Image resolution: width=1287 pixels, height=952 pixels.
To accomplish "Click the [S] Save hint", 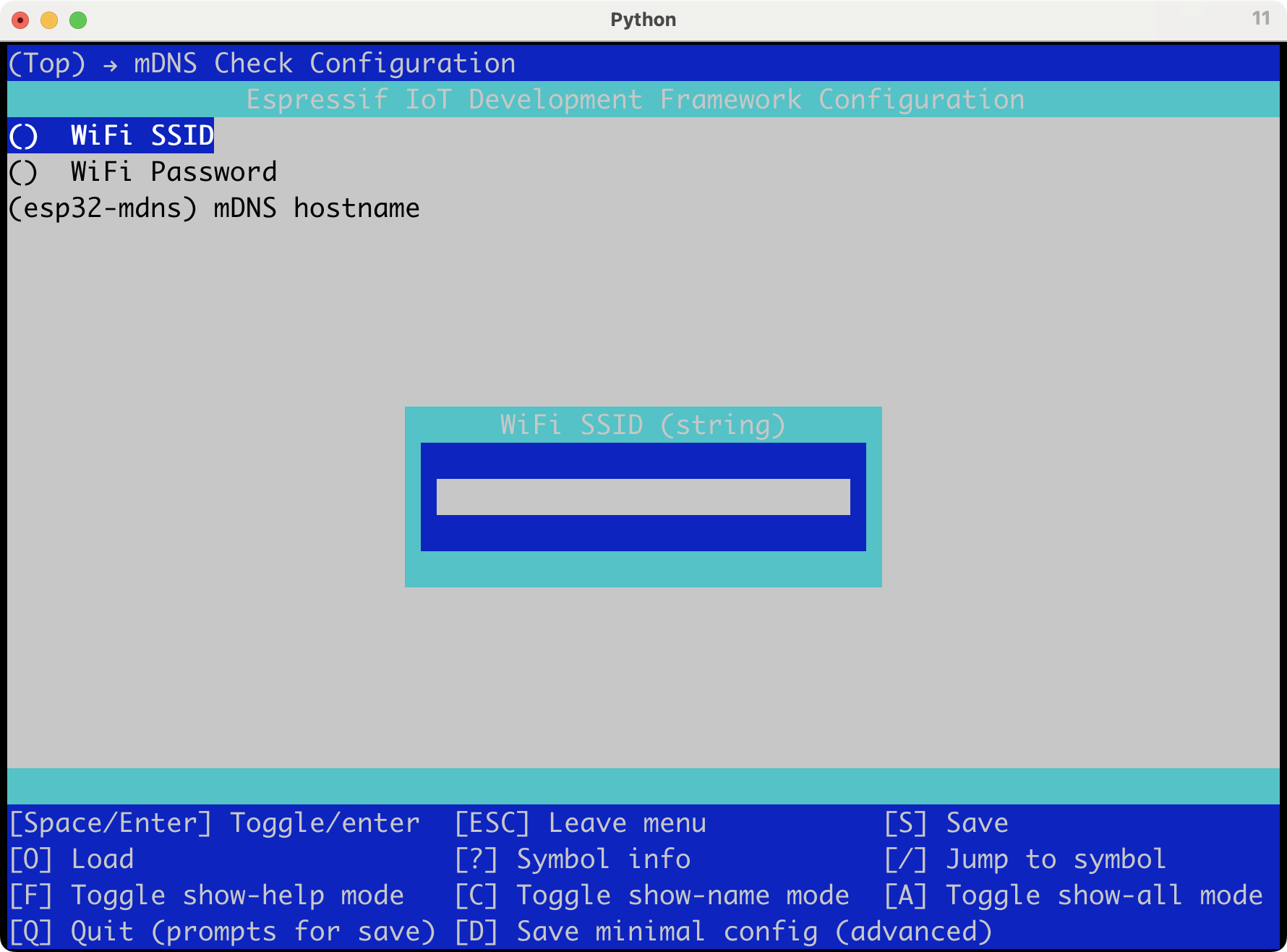I will [x=946, y=823].
